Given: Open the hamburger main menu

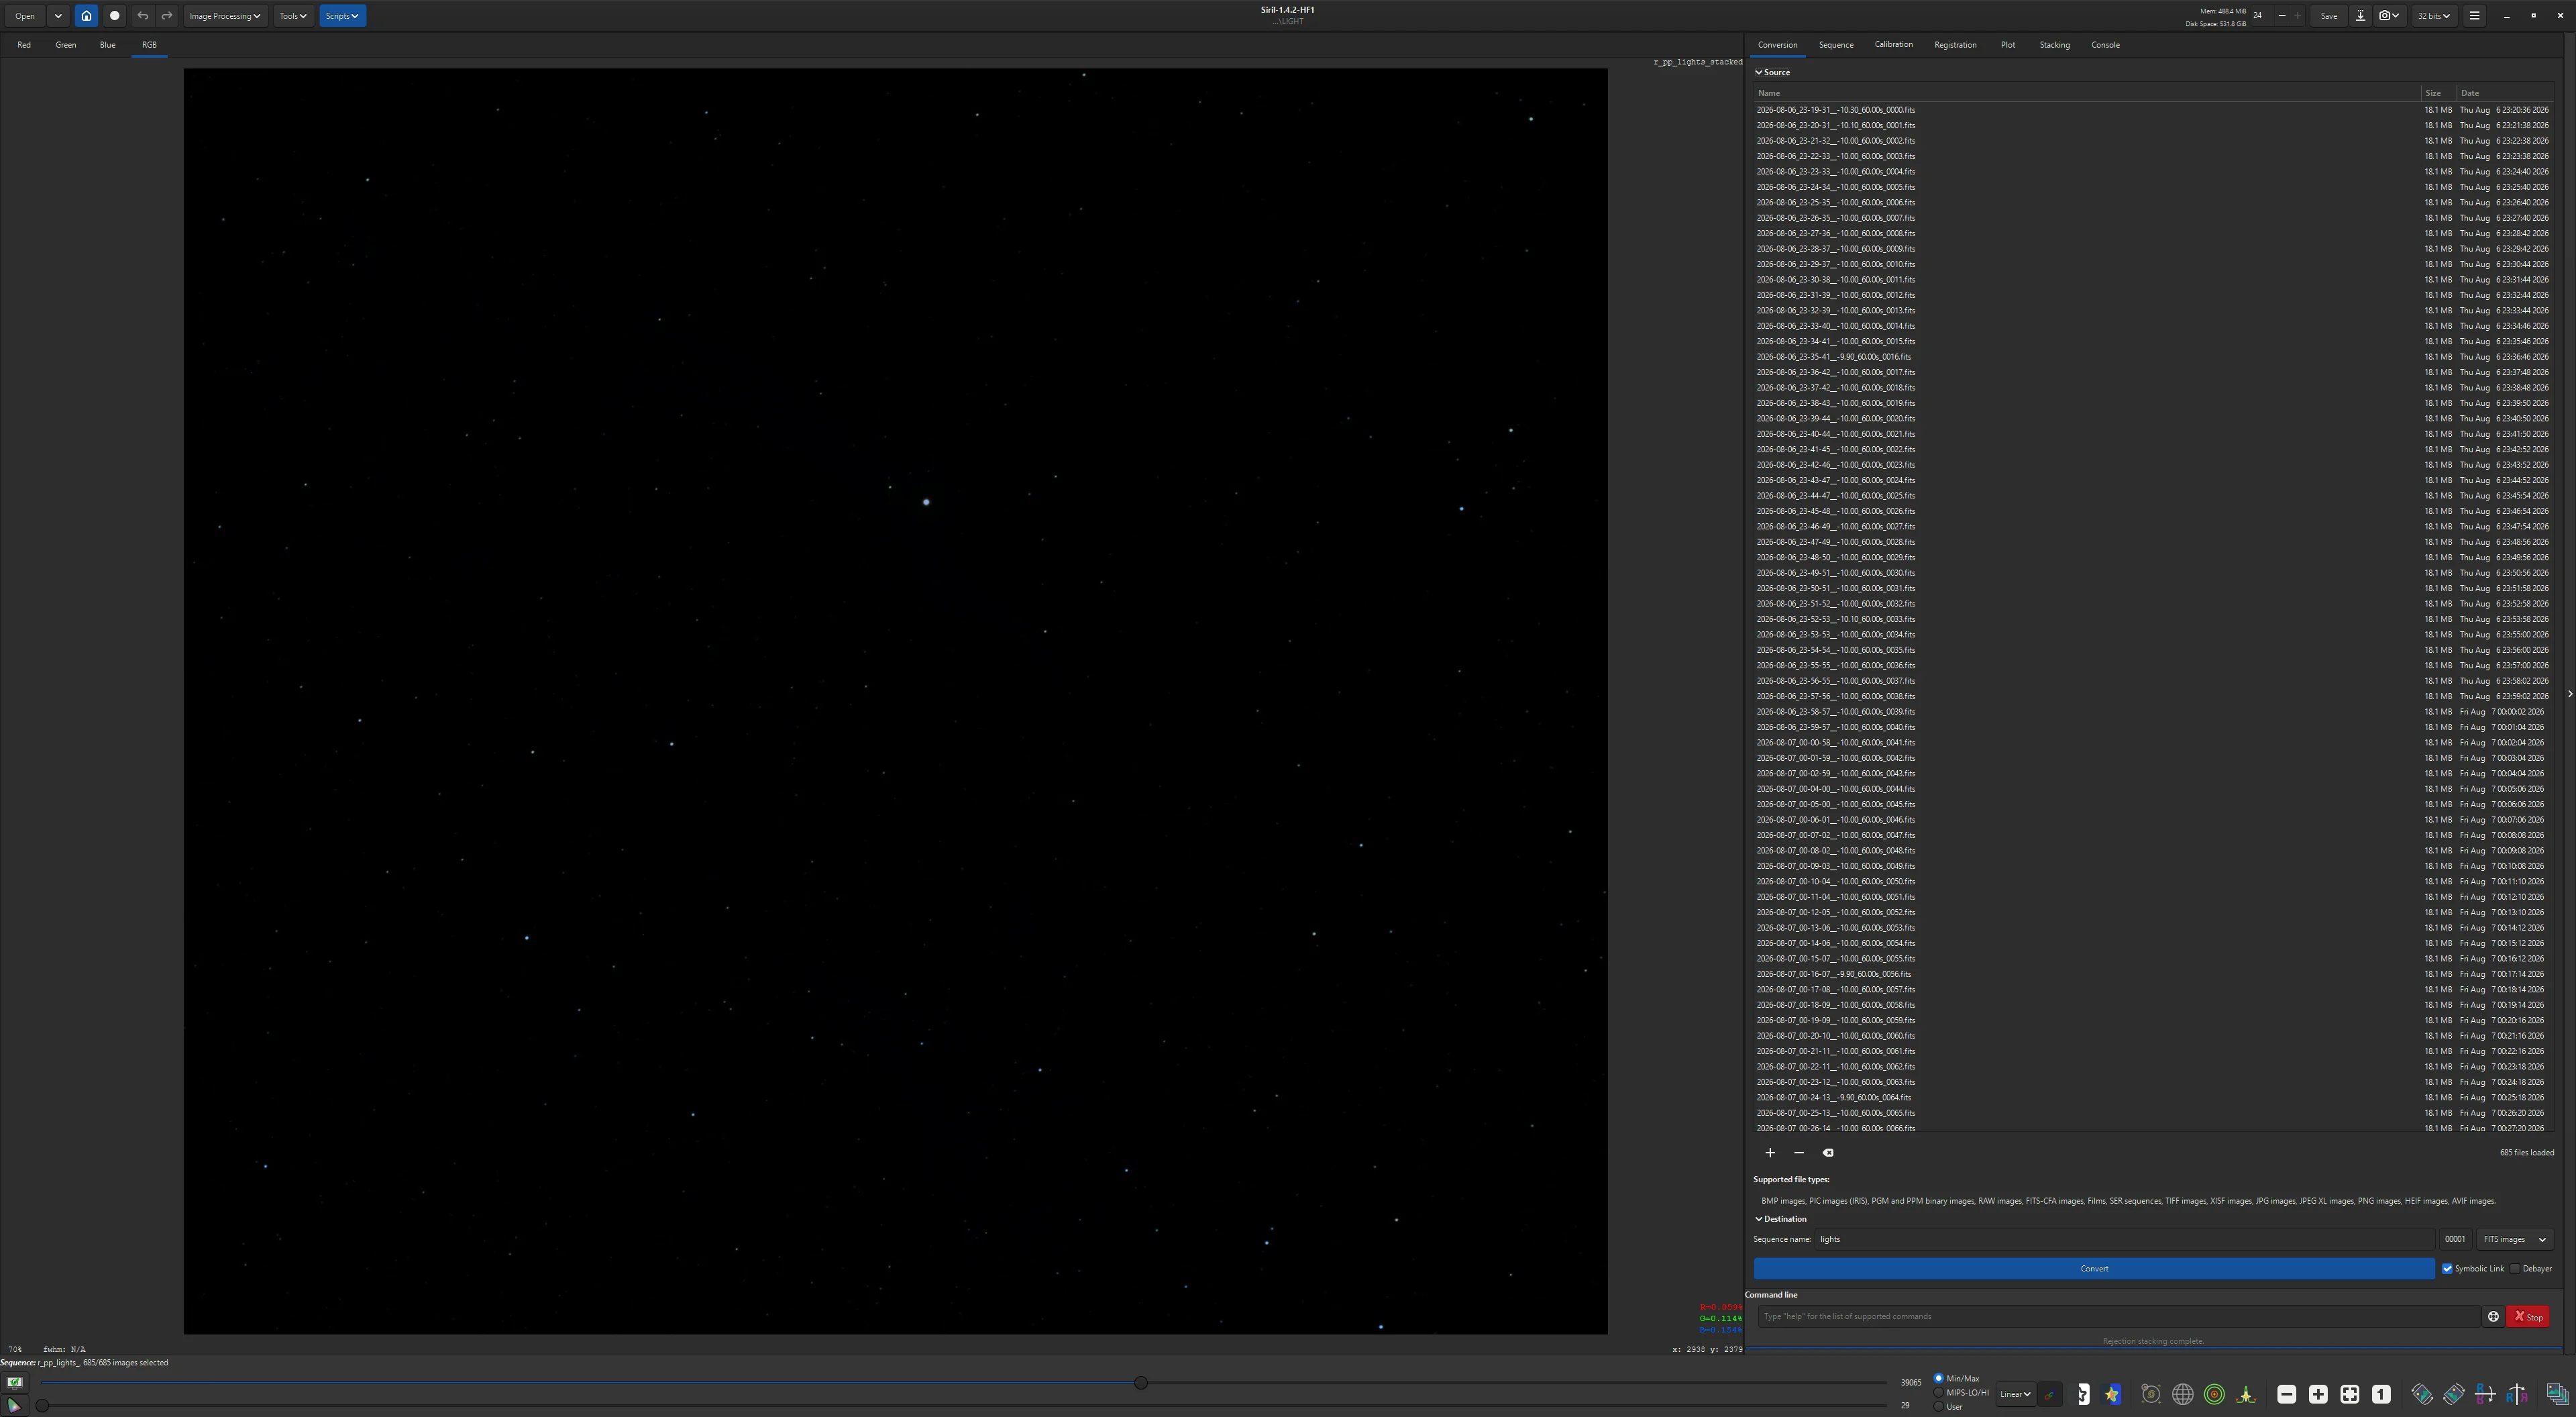Looking at the screenshot, I should point(2474,16).
